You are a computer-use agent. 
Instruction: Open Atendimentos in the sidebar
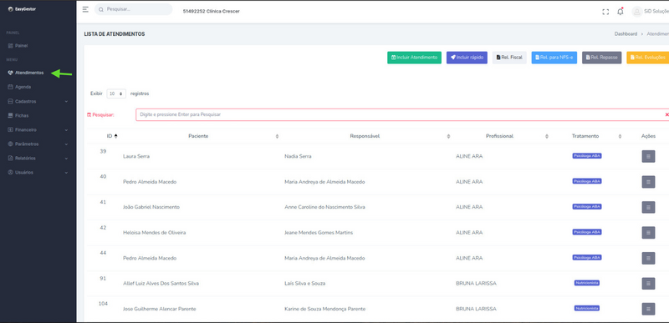[26, 73]
